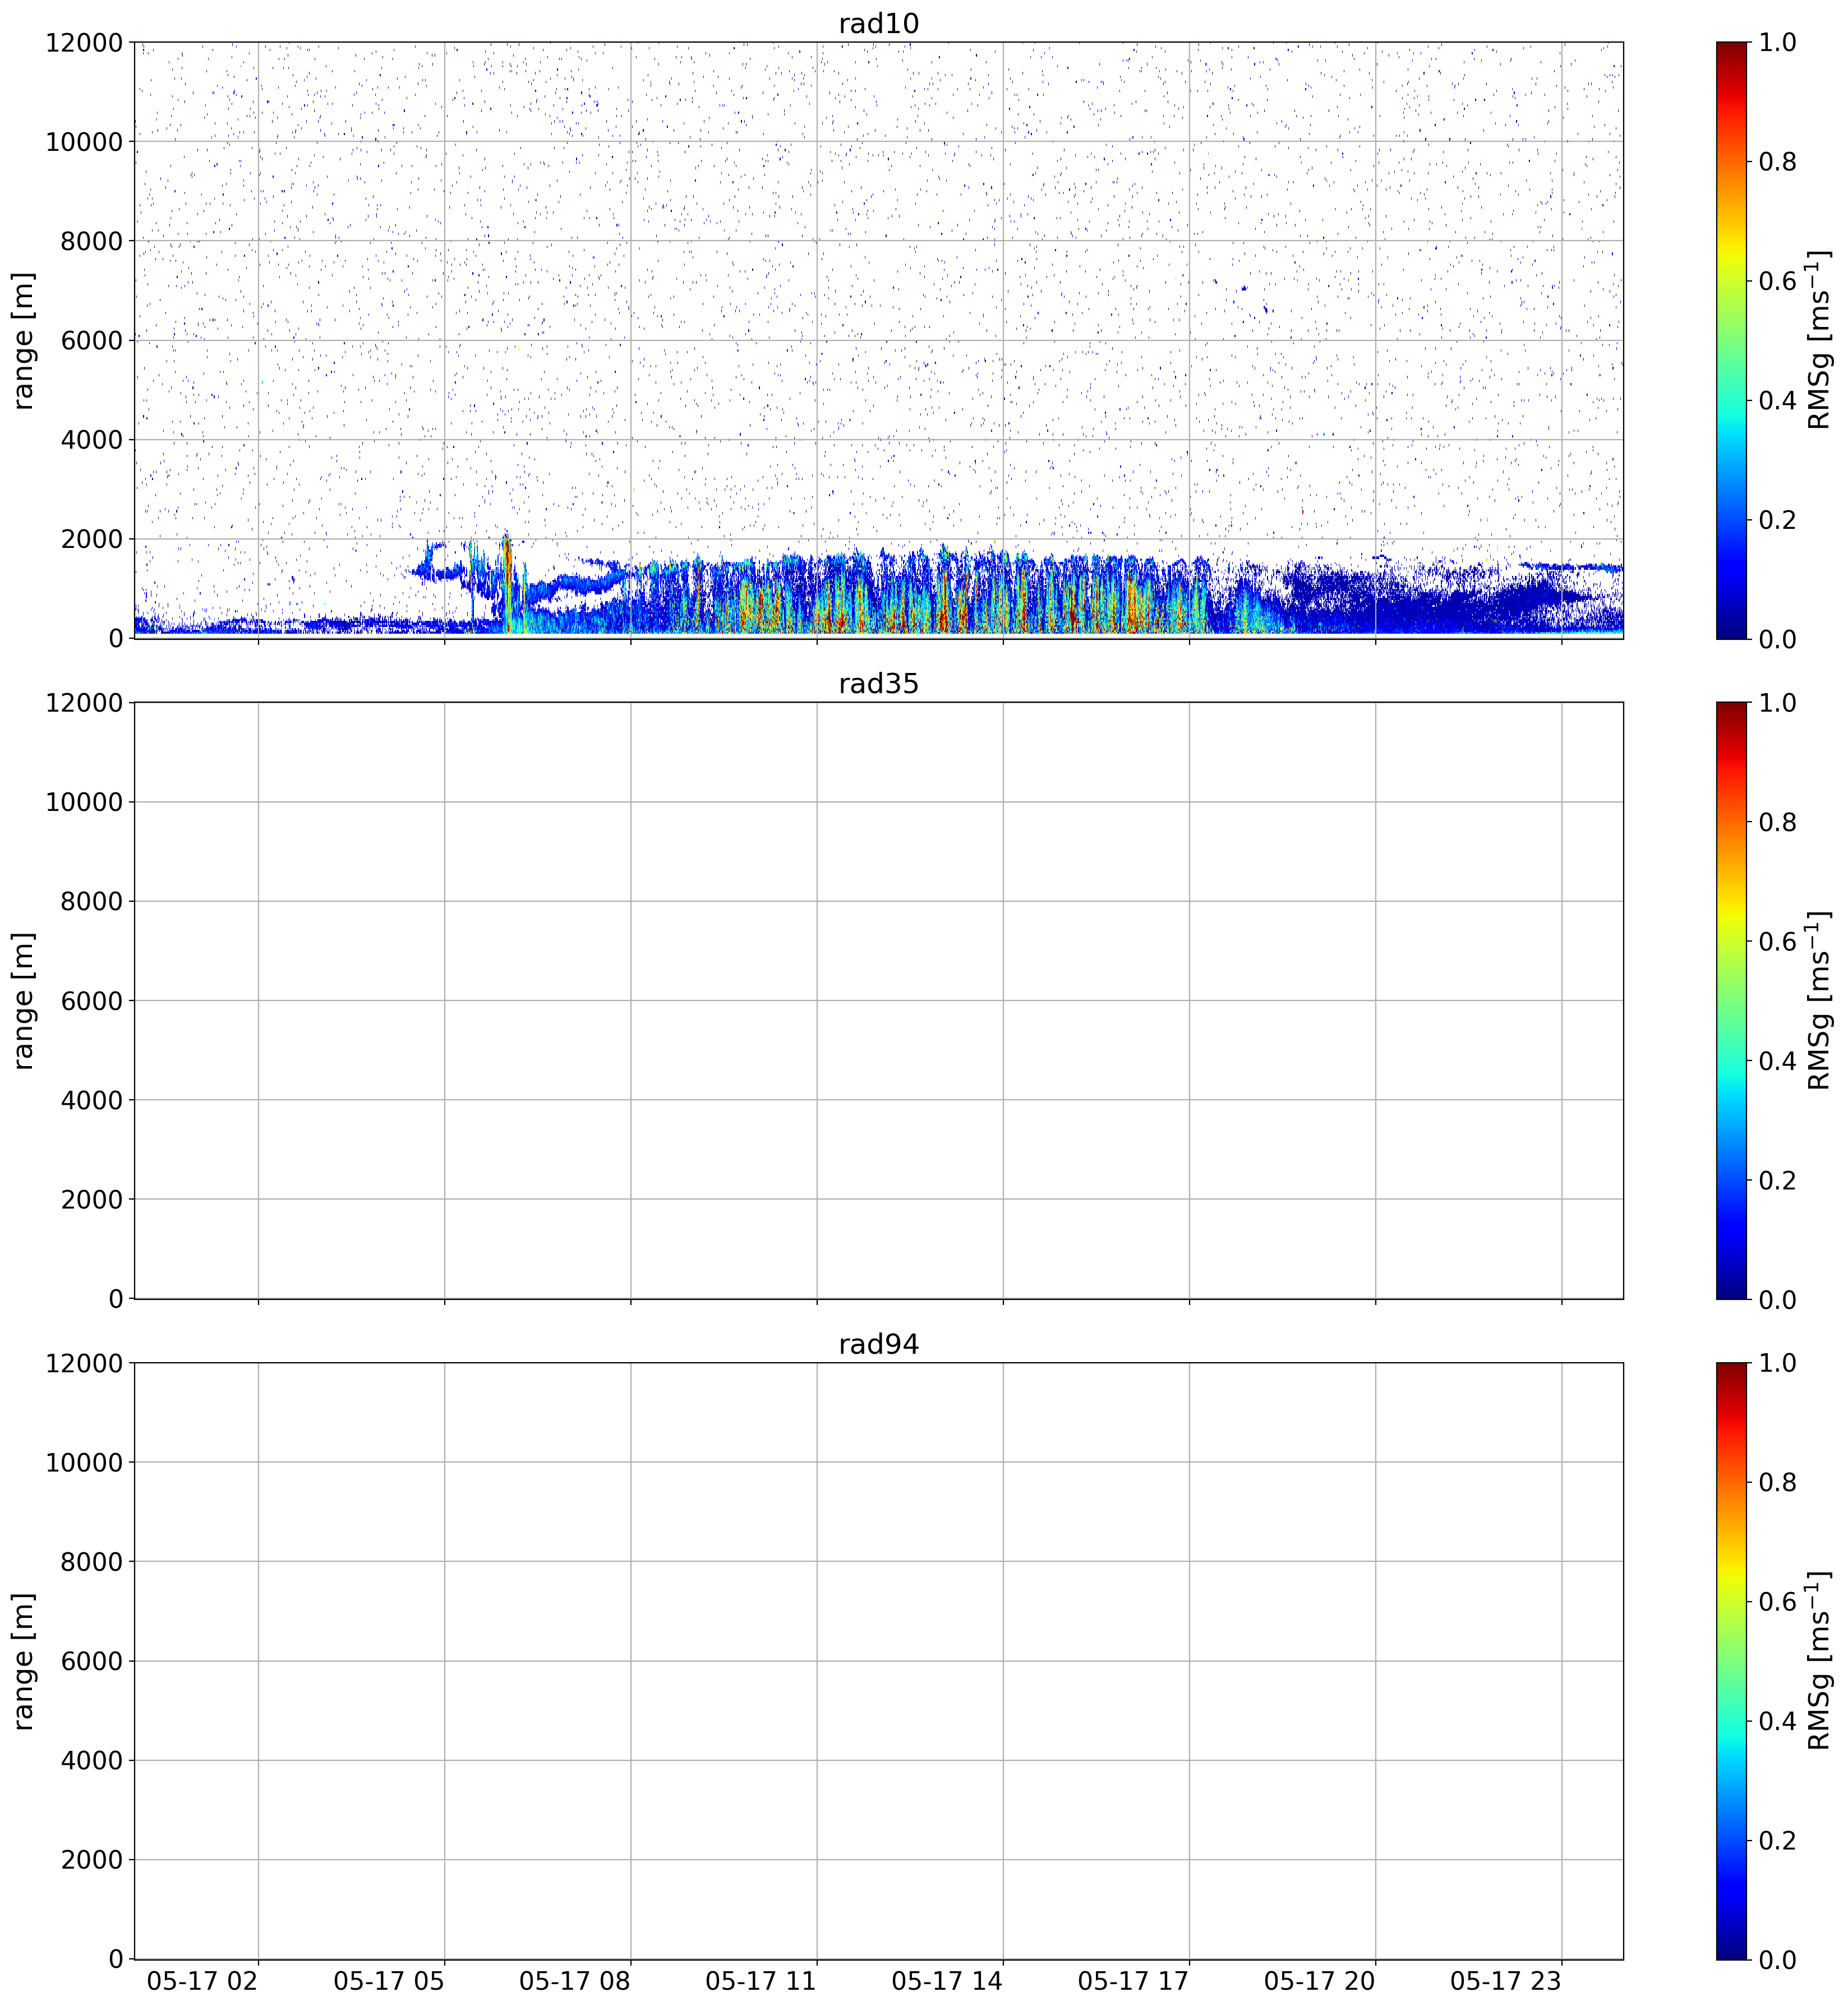The width and height of the screenshot is (1848, 2006).
Task: Click the 1.0 label on rad10 colorbar
Action: (x=1777, y=42)
